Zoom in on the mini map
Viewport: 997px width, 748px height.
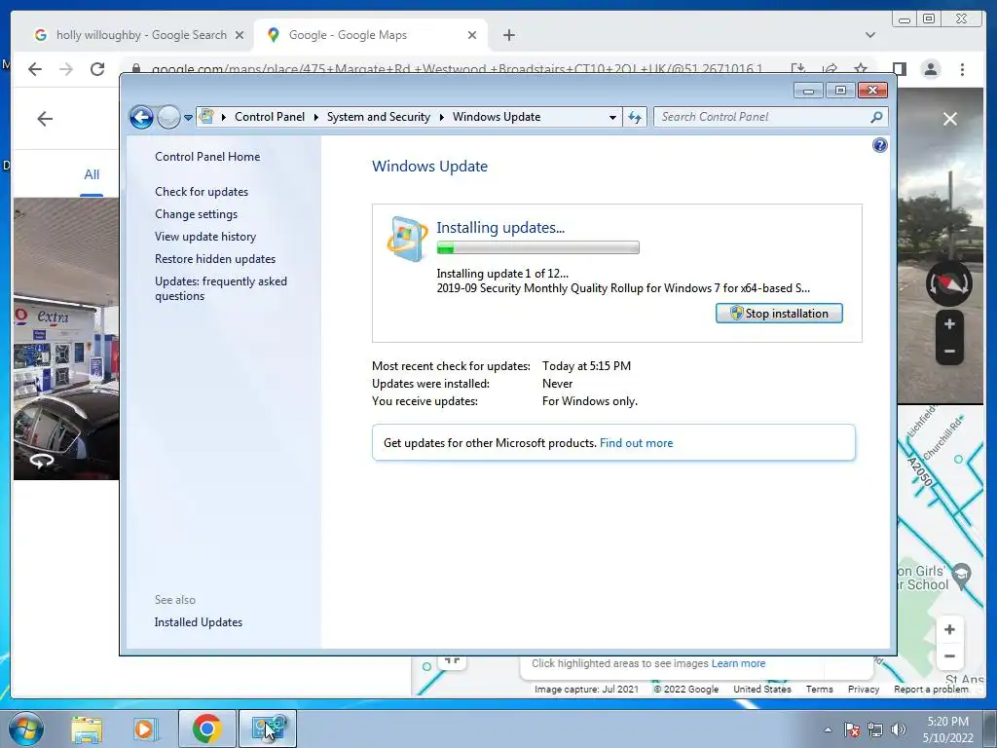949,629
